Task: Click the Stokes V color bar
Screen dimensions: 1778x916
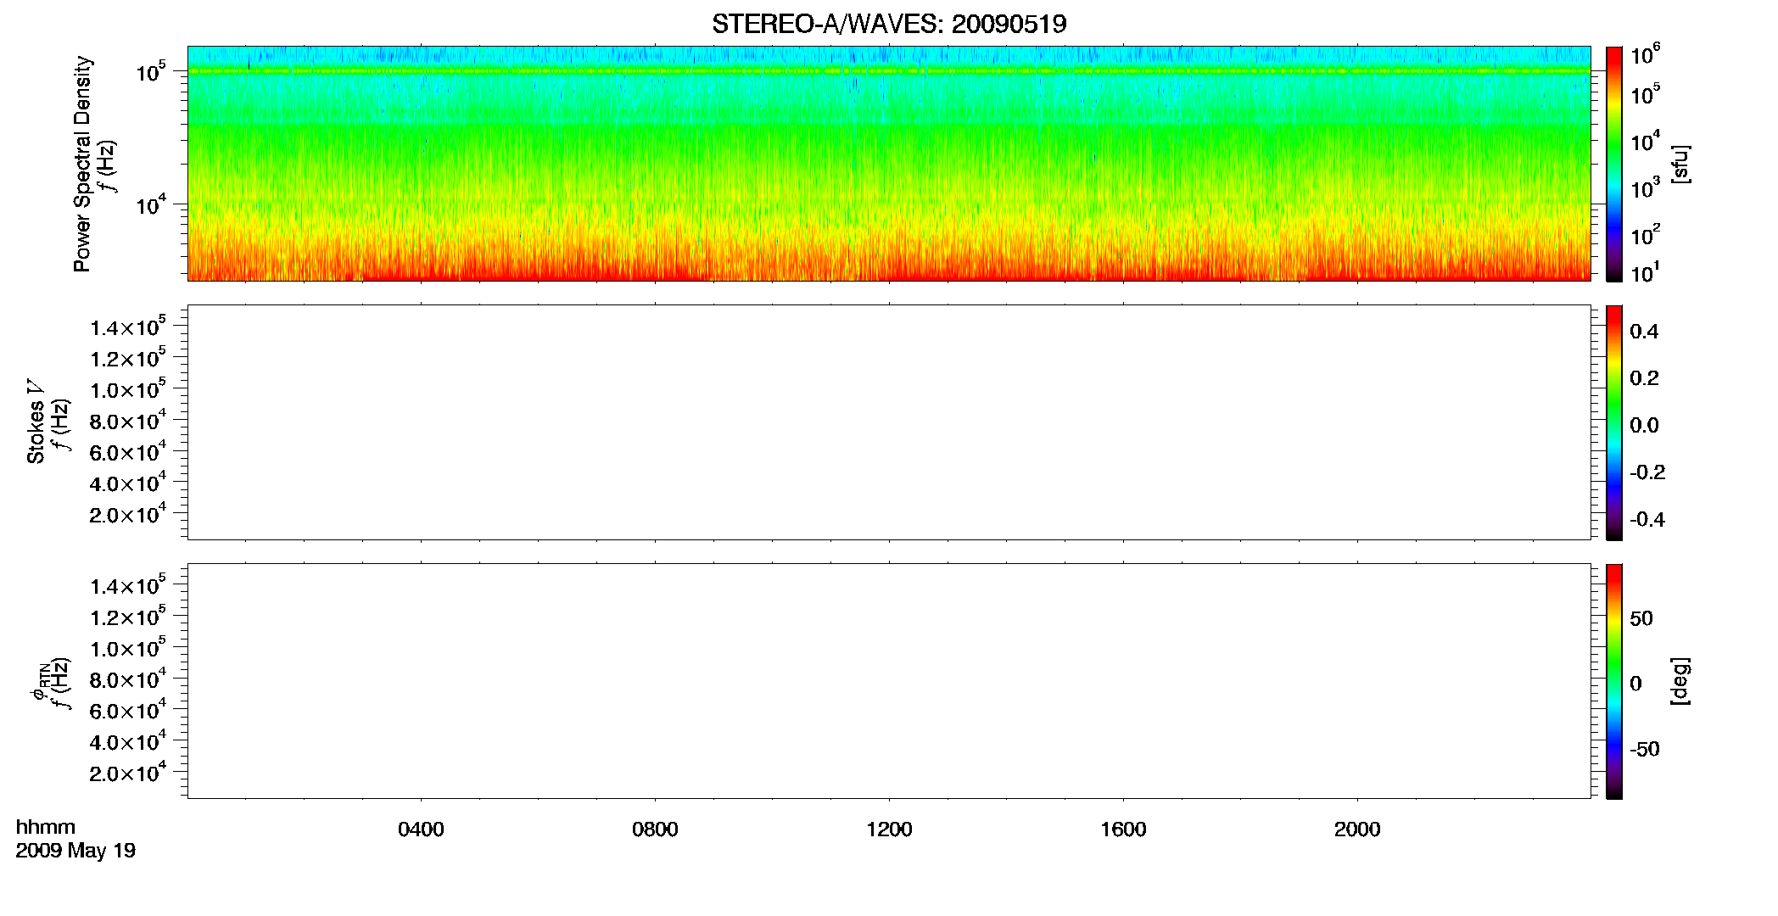Action: (1614, 422)
